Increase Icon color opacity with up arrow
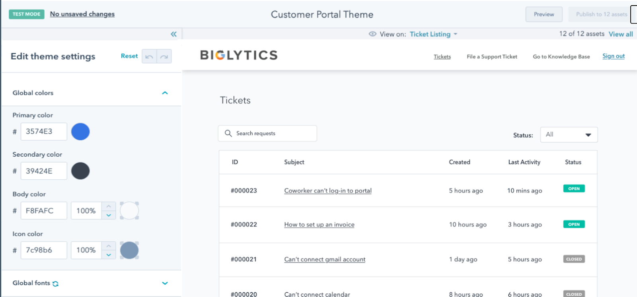The image size is (637, 297). (109, 246)
